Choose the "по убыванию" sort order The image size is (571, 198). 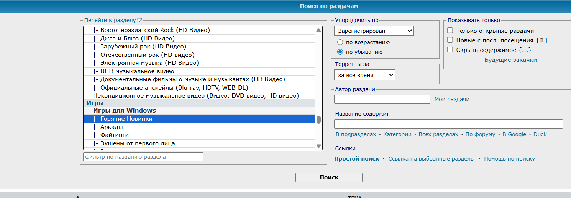340,52
